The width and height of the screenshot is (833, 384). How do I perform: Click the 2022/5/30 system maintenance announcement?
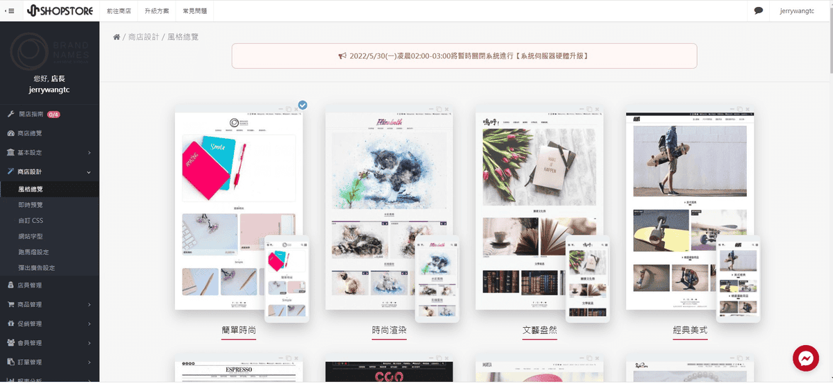click(x=464, y=56)
